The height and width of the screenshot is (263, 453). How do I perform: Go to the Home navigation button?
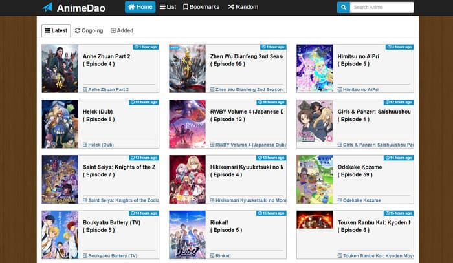(x=140, y=7)
